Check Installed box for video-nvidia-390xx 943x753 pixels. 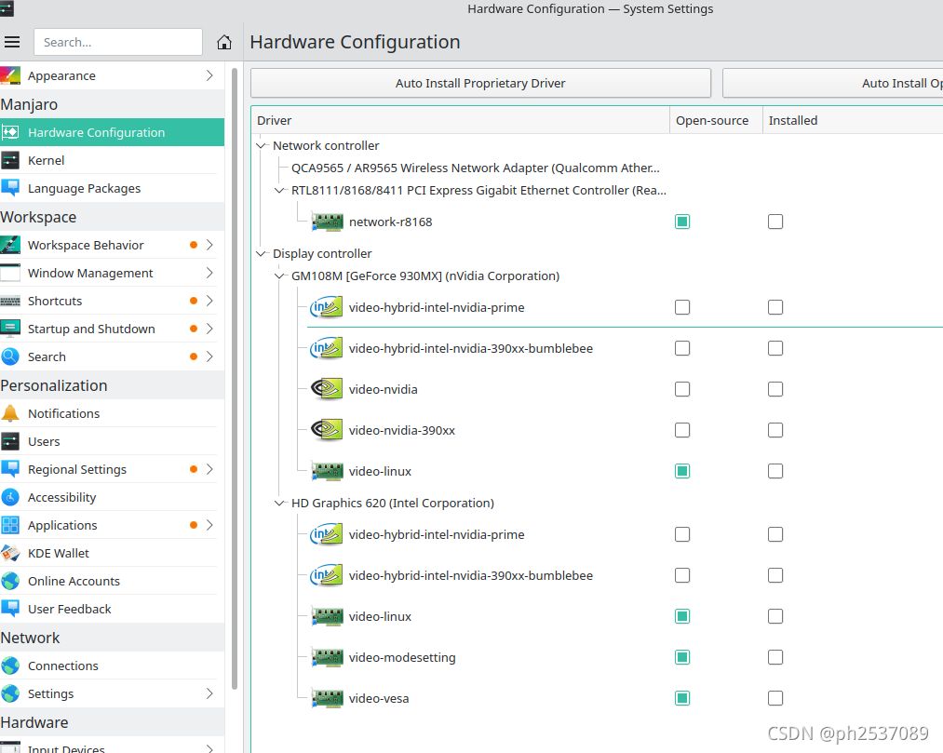tap(775, 430)
